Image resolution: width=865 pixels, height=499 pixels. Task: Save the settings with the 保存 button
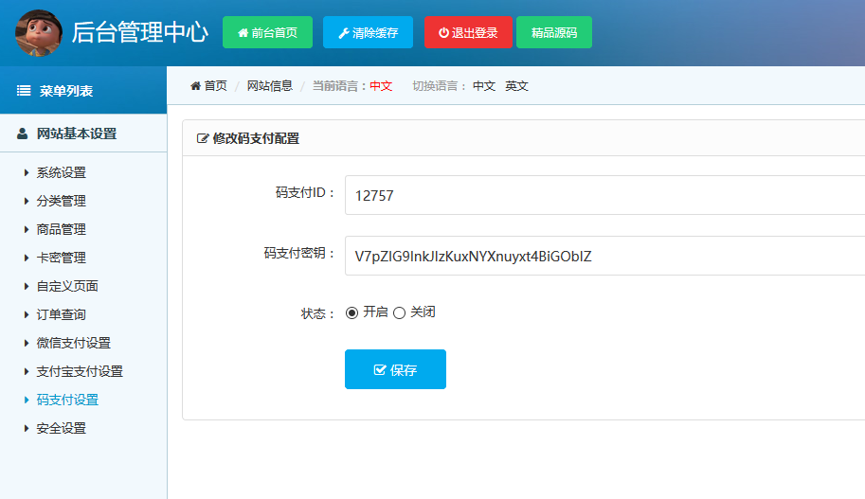point(395,369)
